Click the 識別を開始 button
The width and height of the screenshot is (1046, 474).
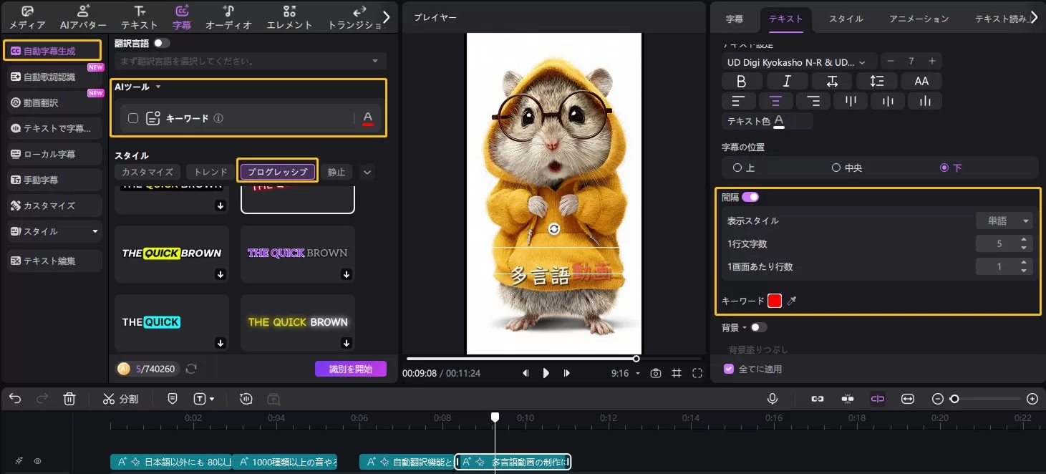tap(350, 369)
